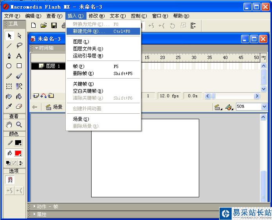Image resolution: width=272 pixels, height=220 pixels.
Task: Activate the Free Transform tool
Action: pos(9,86)
